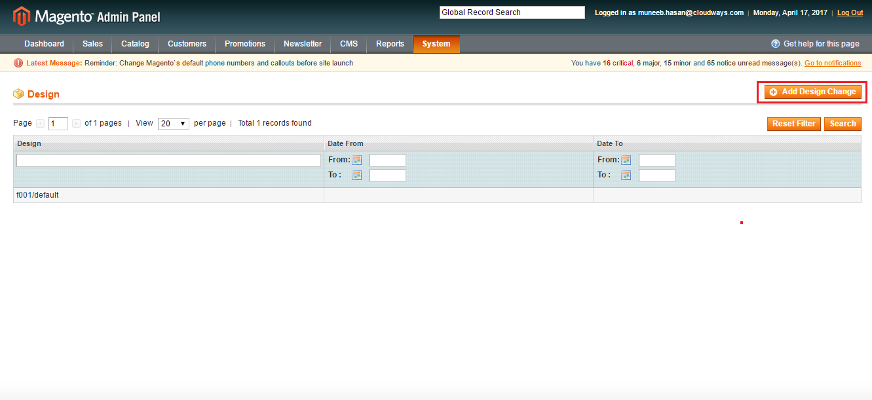The width and height of the screenshot is (872, 400).
Task: Open Date To 'From' calendar icon
Action: (626, 160)
